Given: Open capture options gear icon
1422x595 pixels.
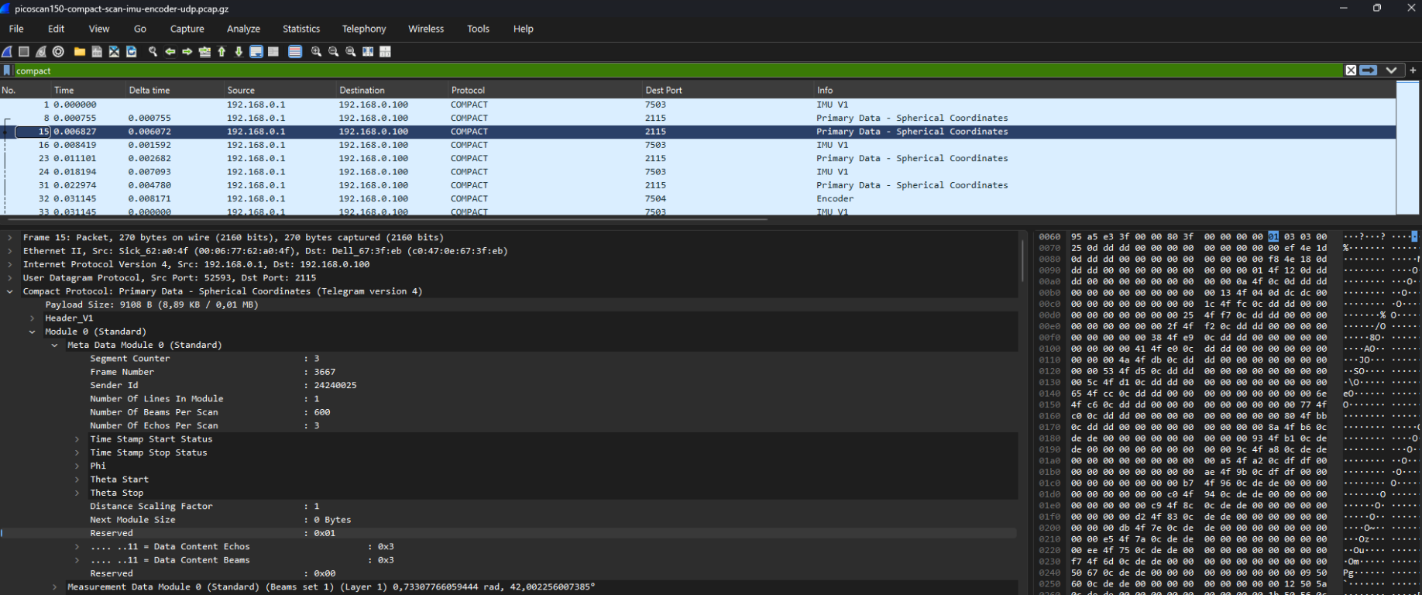Looking at the screenshot, I should coord(58,52).
